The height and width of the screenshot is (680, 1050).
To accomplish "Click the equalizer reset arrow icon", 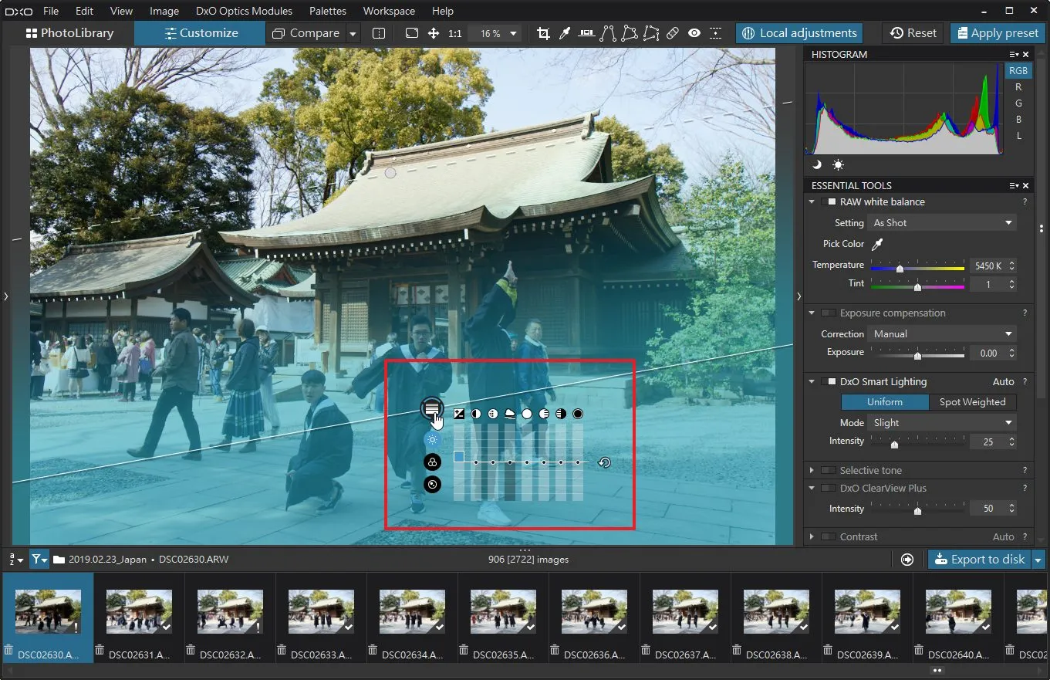I will point(605,462).
